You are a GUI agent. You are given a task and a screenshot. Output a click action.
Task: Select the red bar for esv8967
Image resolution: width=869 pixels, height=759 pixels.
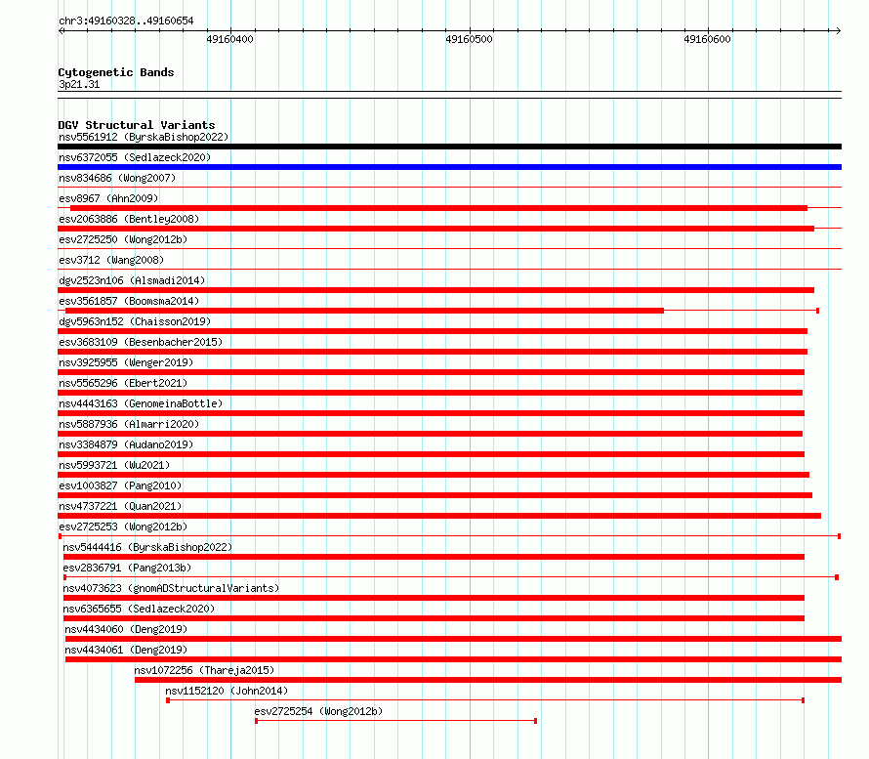pos(438,208)
